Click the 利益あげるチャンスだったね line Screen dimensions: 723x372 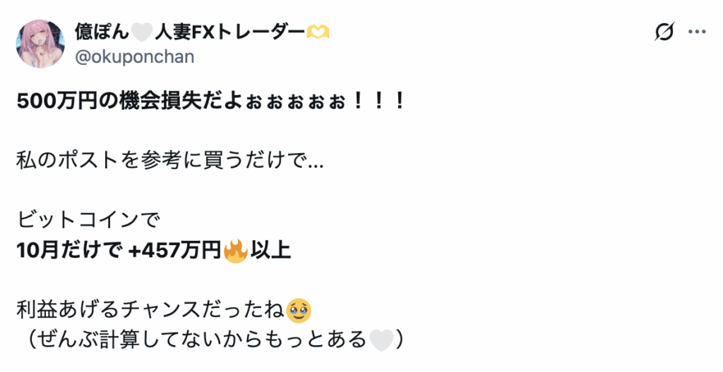coord(150,310)
